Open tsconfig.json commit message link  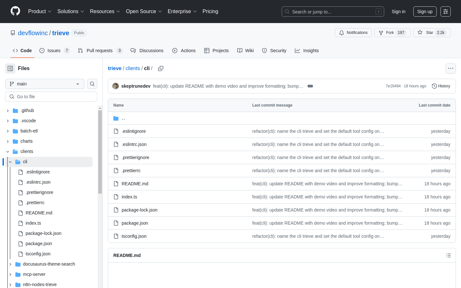(x=318, y=236)
